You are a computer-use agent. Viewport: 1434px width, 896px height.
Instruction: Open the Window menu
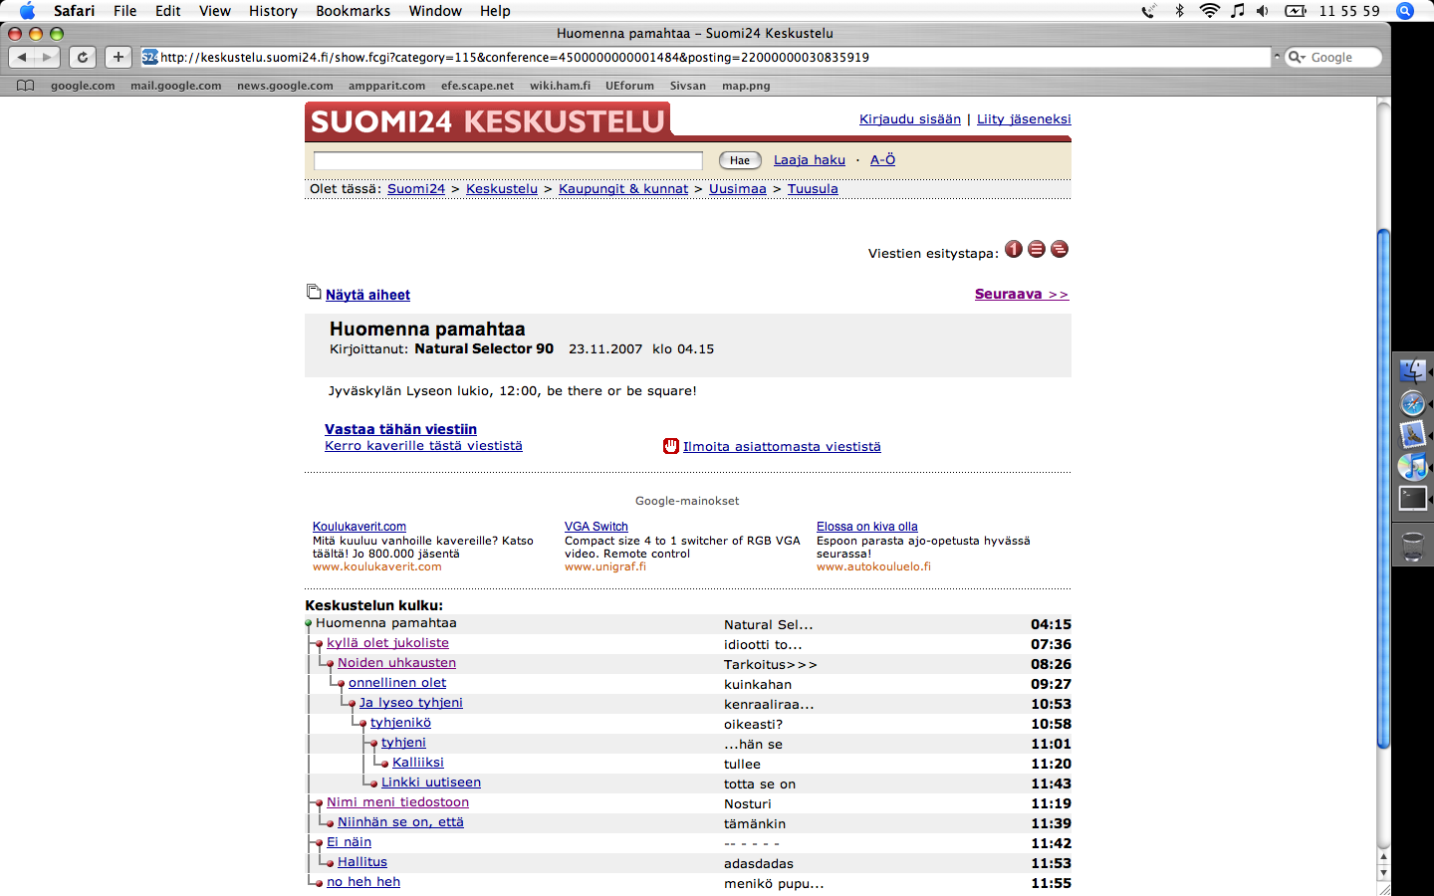(435, 11)
